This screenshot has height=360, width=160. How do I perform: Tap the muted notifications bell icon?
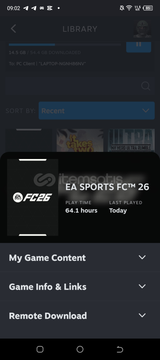click(122, 8)
